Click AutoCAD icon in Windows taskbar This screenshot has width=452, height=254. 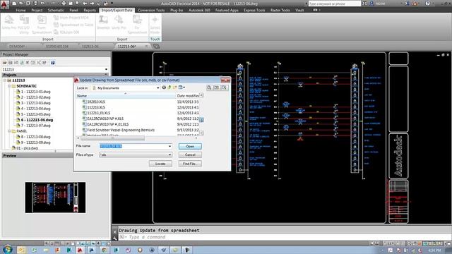pyautogui.click(x=80, y=250)
